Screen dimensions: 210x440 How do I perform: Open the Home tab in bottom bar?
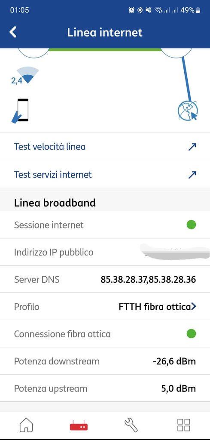coord(26,425)
